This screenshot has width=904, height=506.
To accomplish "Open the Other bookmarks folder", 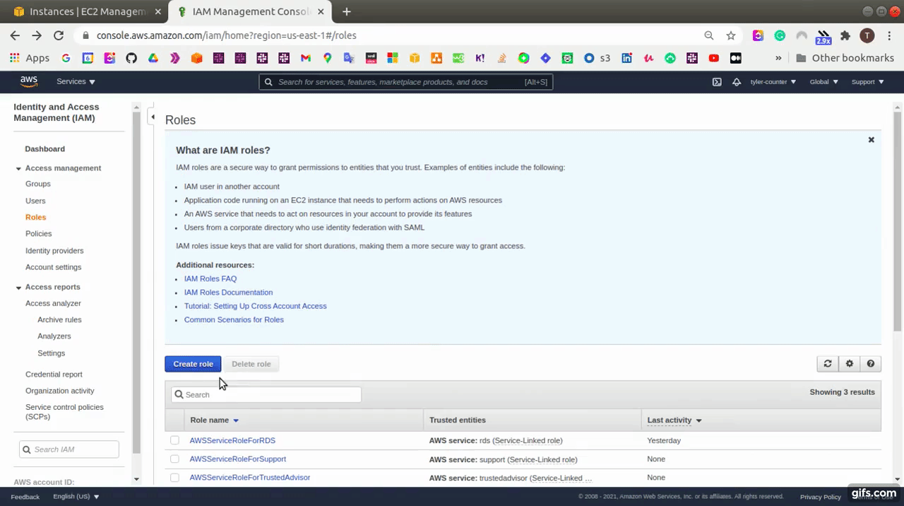I will (x=845, y=58).
